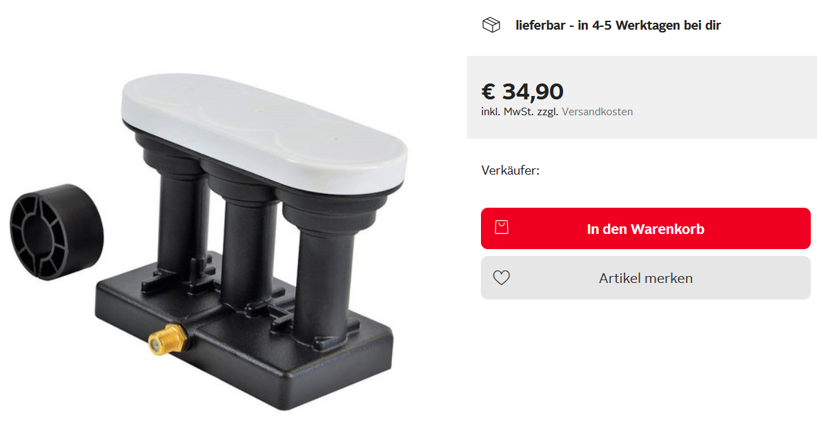Click the package delivery box icon
Screen dimensions: 817x432
[491, 25]
